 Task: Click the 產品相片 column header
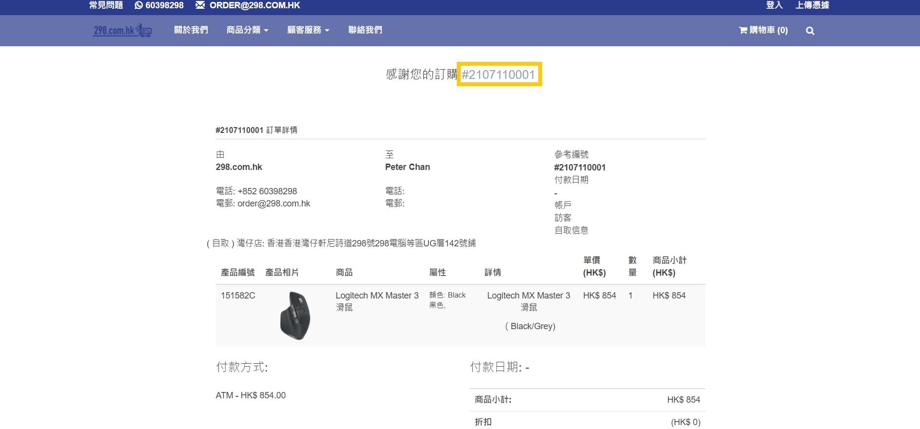[282, 272]
